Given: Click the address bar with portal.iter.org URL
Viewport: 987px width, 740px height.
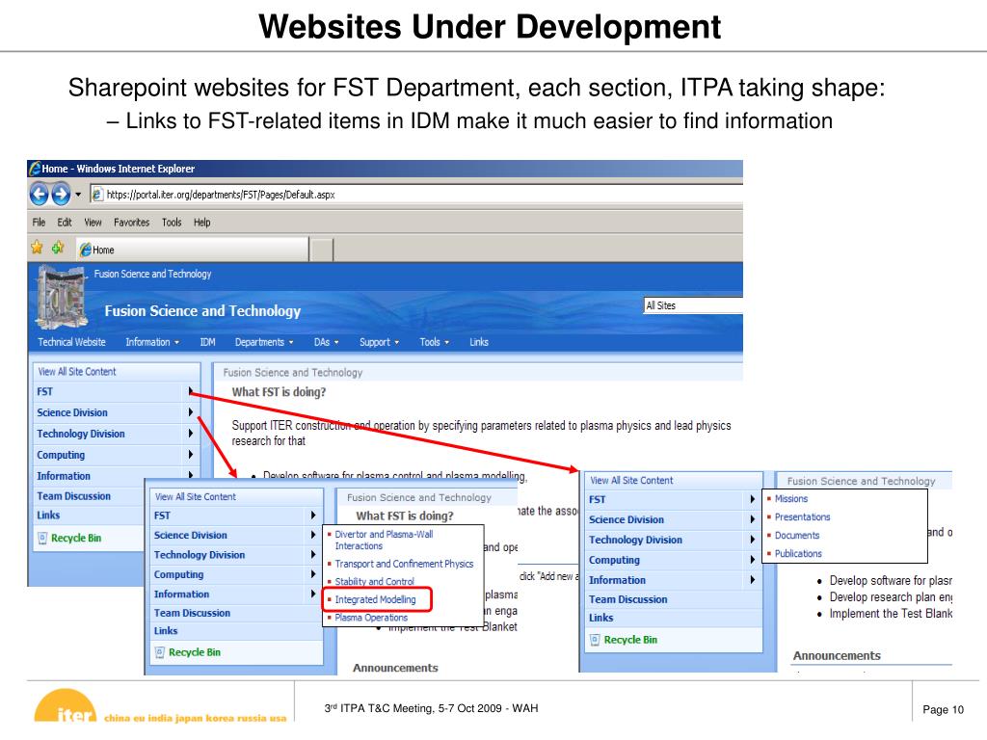Looking at the screenshot, I should (416, 195).
